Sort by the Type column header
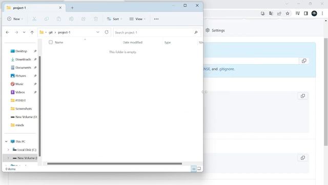The height and width of the screenshot is (185, 328). click(168, 42)
